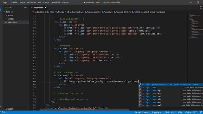The height and width of the screenshot is (114, 203).
Task: Click the icon beside .align-items-xl-
Action: [140, 99]
